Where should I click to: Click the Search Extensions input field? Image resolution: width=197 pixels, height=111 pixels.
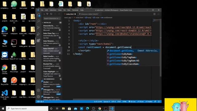(x=52, y=18)
